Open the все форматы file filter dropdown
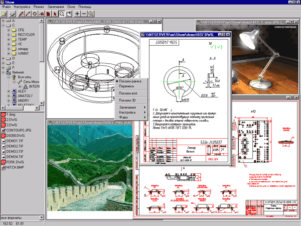 point(42,218)
